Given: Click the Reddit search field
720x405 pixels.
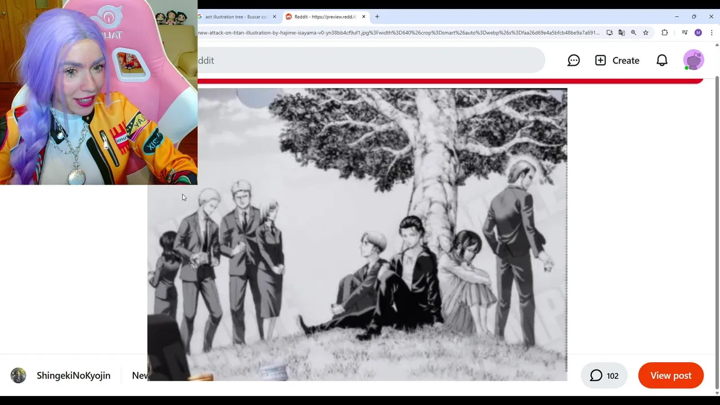Looking at the screenshot, I should 371,60.
